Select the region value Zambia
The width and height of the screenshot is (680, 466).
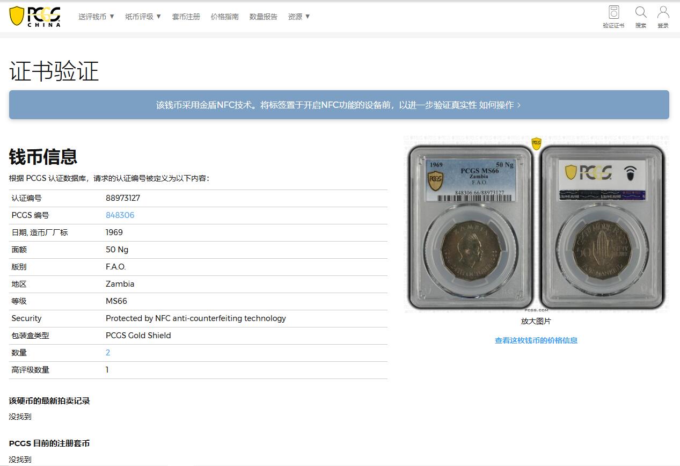pyautogui.click(x=120, y=284)
